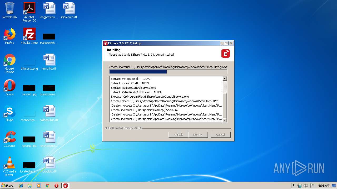Select log line 'Execute: C:\Program Files\EShare\RemoteControlService.exe'
This screenshot has height=189, width=337.
point(150,97)
